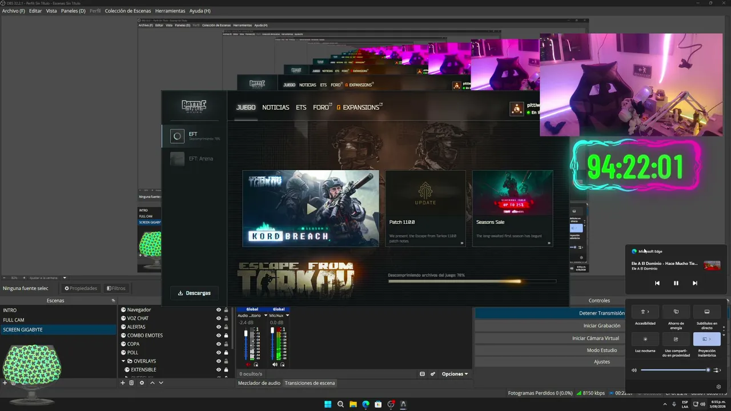The height and width of the screenshot is (411, 731).
Task: Open the Audio del escritorio mixer dropdown
Action: (264, 315)
